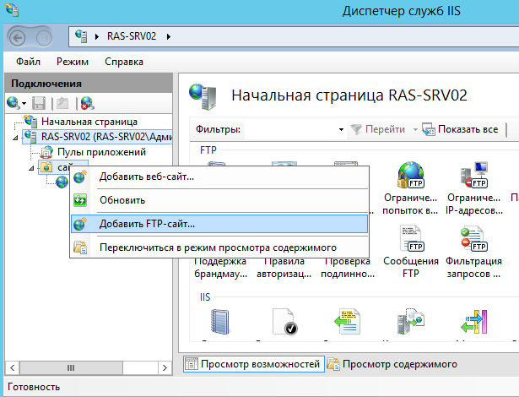Switch to Просмотр возможностей tab
The height and width of the screenshot is (397, 519).
(x=254, y=364)
